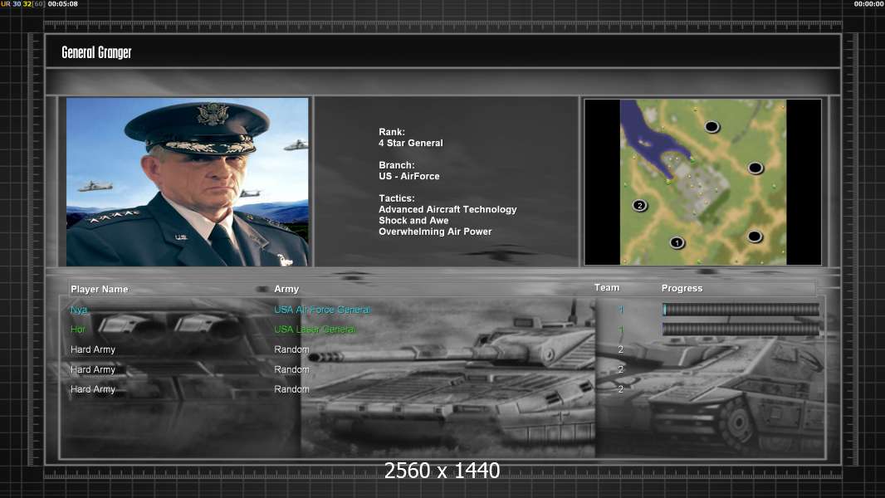Select start position 2 marker on minimap
Image resolution: width=885 pixels, height=498 pixels.
click(x=639, y=205)
